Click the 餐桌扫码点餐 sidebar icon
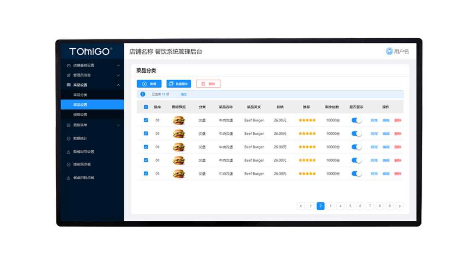 (x=69, y=178)
